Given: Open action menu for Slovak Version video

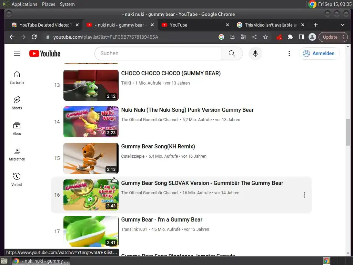Looking at the screenshot, I should click(x=305, y=195).
